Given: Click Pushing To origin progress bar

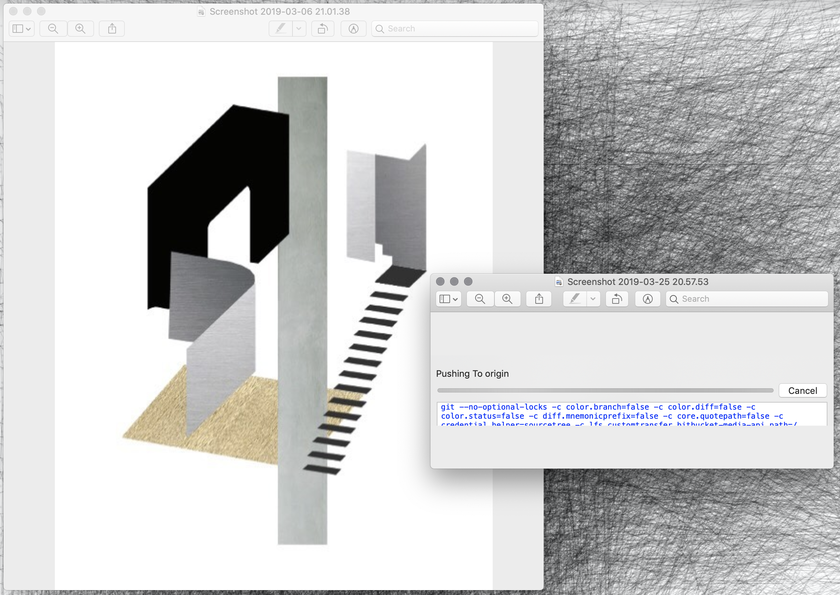Looking at the screenshot, I should [605, 391].
